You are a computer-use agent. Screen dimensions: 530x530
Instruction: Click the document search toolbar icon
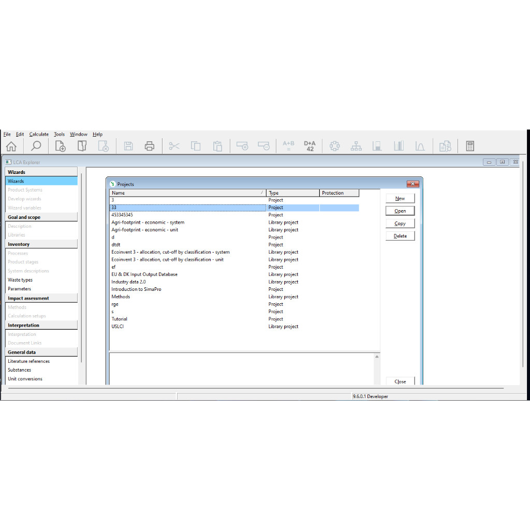click(445, 146)
